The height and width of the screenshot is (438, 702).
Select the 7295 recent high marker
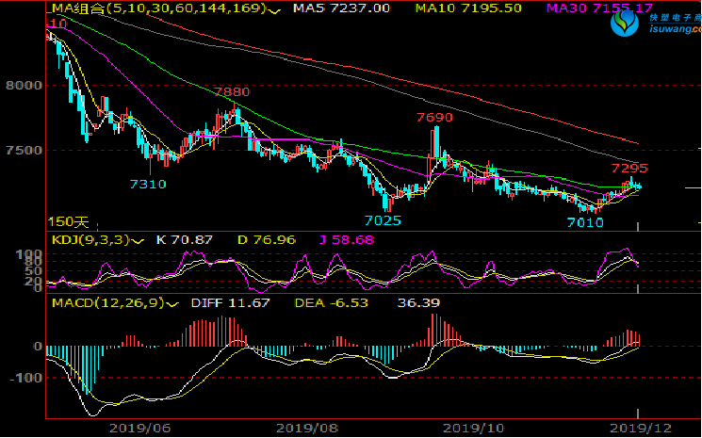pyautogui.click(x=629, y=169)
